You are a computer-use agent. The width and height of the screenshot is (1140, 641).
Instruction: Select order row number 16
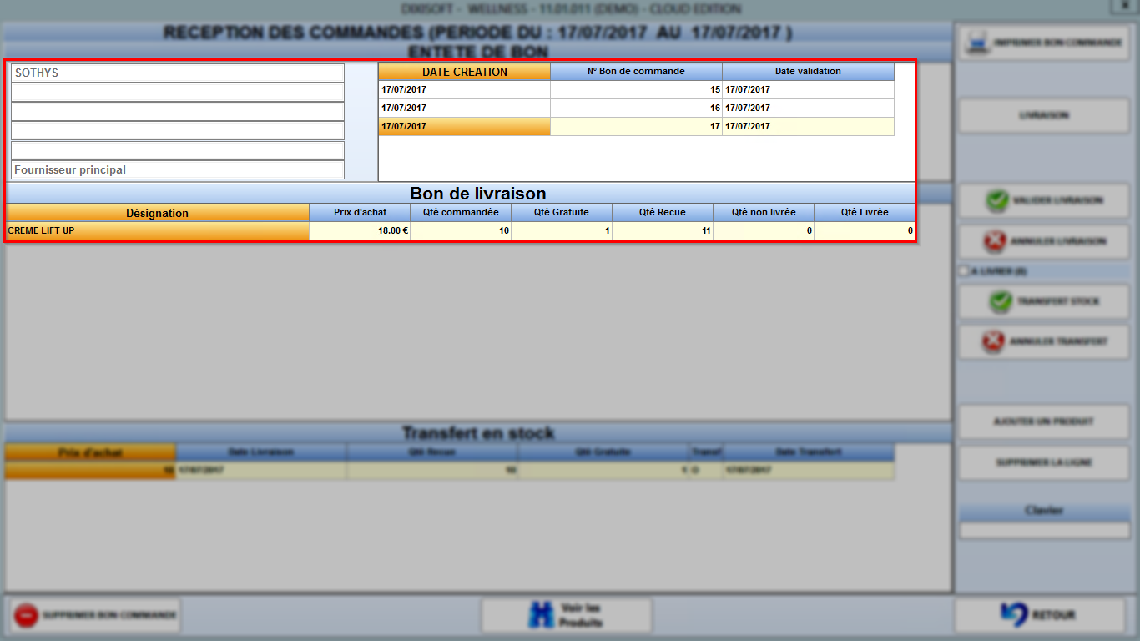click(x=636, y=108)
